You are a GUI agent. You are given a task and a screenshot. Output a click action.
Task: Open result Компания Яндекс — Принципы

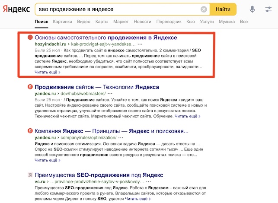(x=112, y=131)
